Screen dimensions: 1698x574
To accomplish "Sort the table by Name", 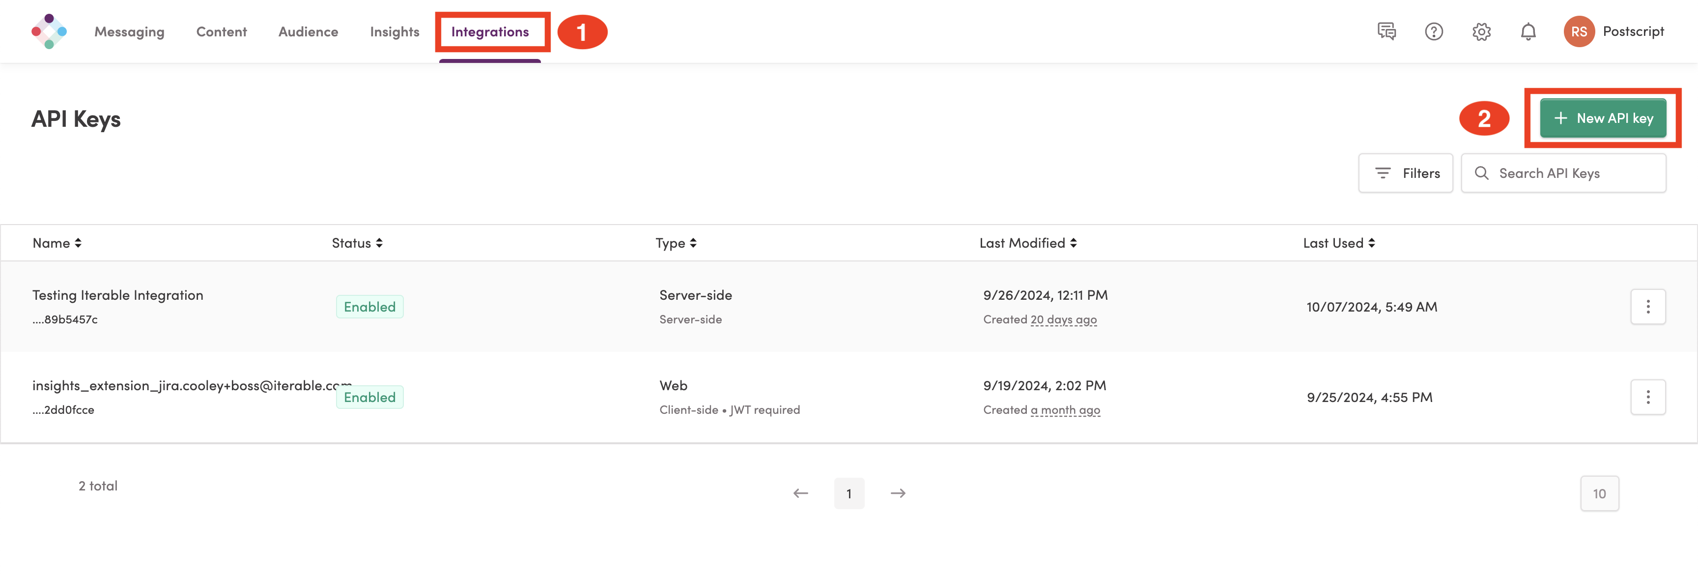I will 57,242.
